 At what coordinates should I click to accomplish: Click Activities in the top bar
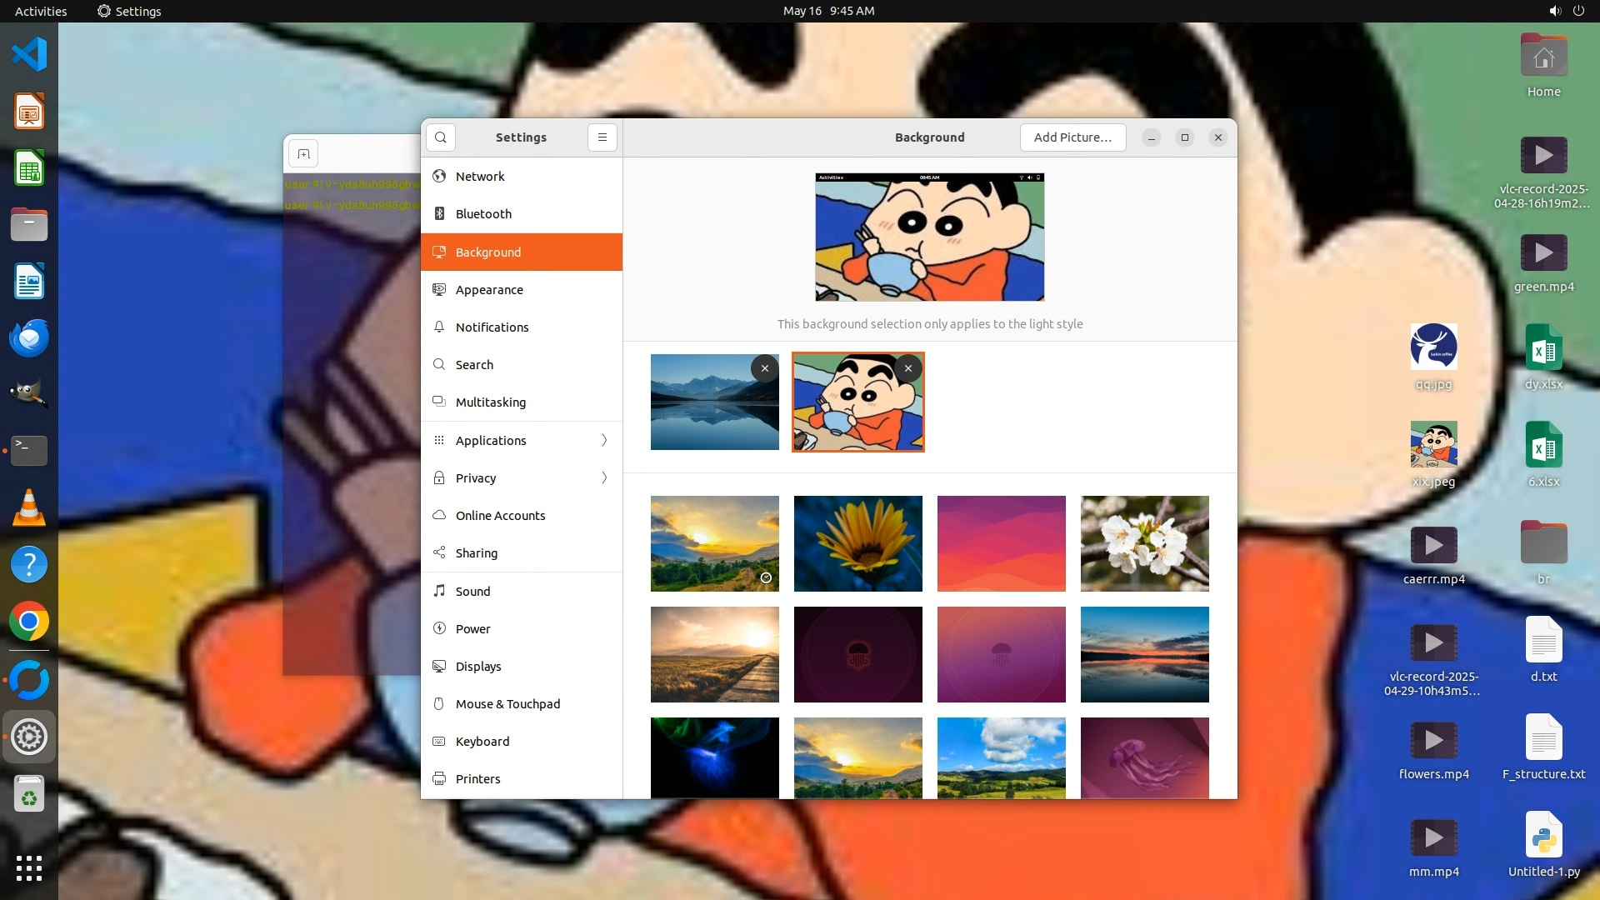tap(41, 11)
